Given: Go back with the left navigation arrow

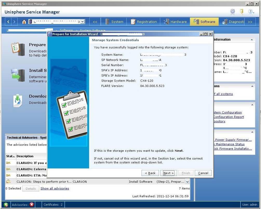Looking at the screenshot, I should click(x=8, y=22).
